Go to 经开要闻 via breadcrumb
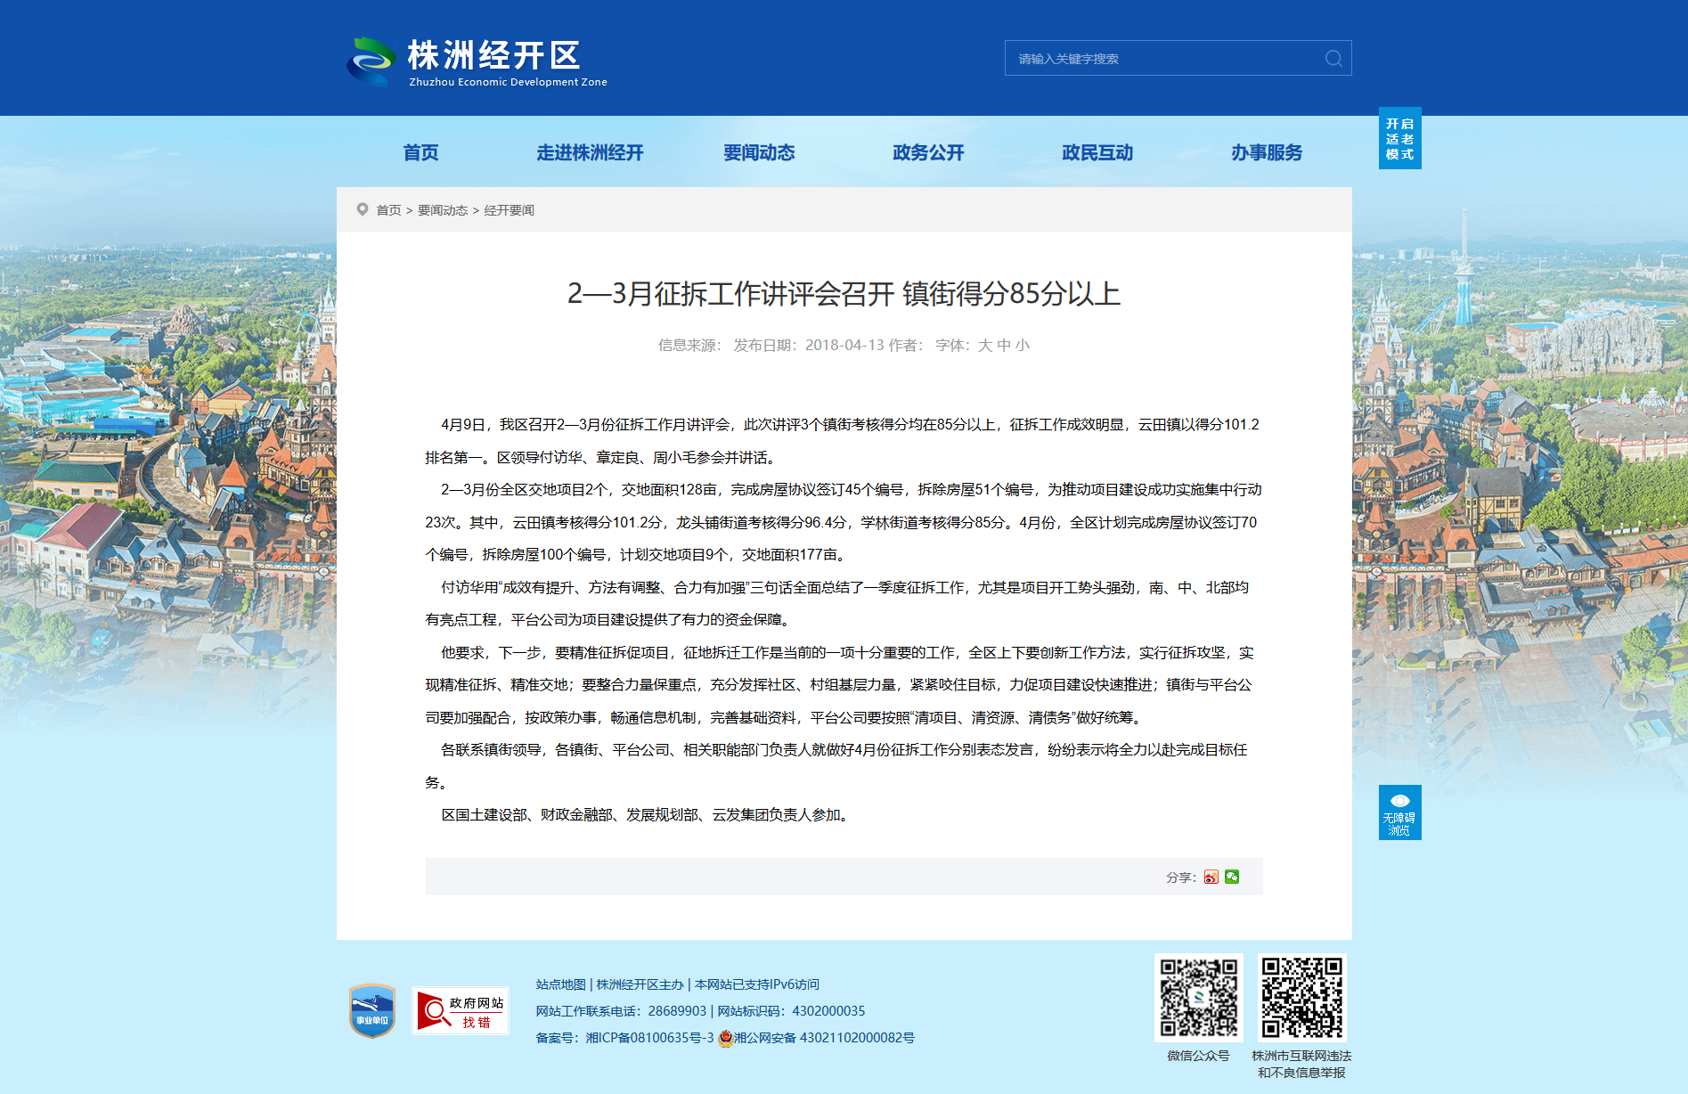The height and width of the screenshot is (1094, 1688). point(509,210)
